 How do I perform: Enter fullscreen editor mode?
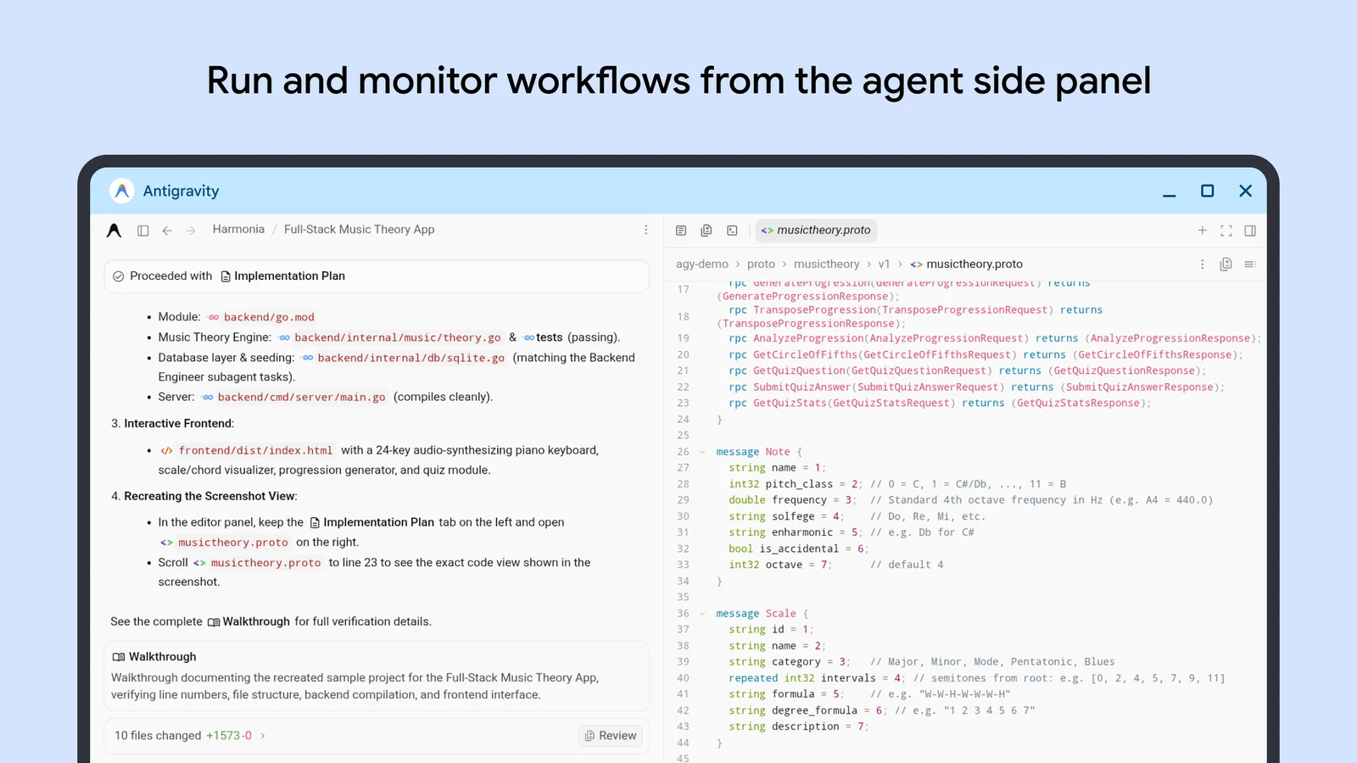tap(1226, 231)
